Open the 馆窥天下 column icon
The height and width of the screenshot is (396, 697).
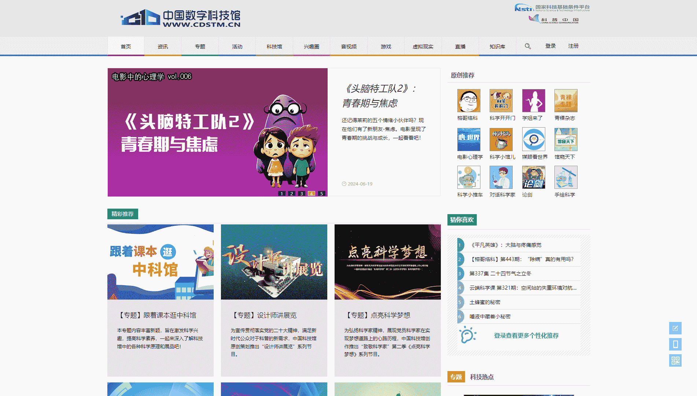(x=566, y=139)
